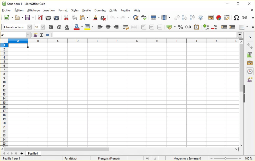
Task: Toggle bold formatting
Action: 51,27
